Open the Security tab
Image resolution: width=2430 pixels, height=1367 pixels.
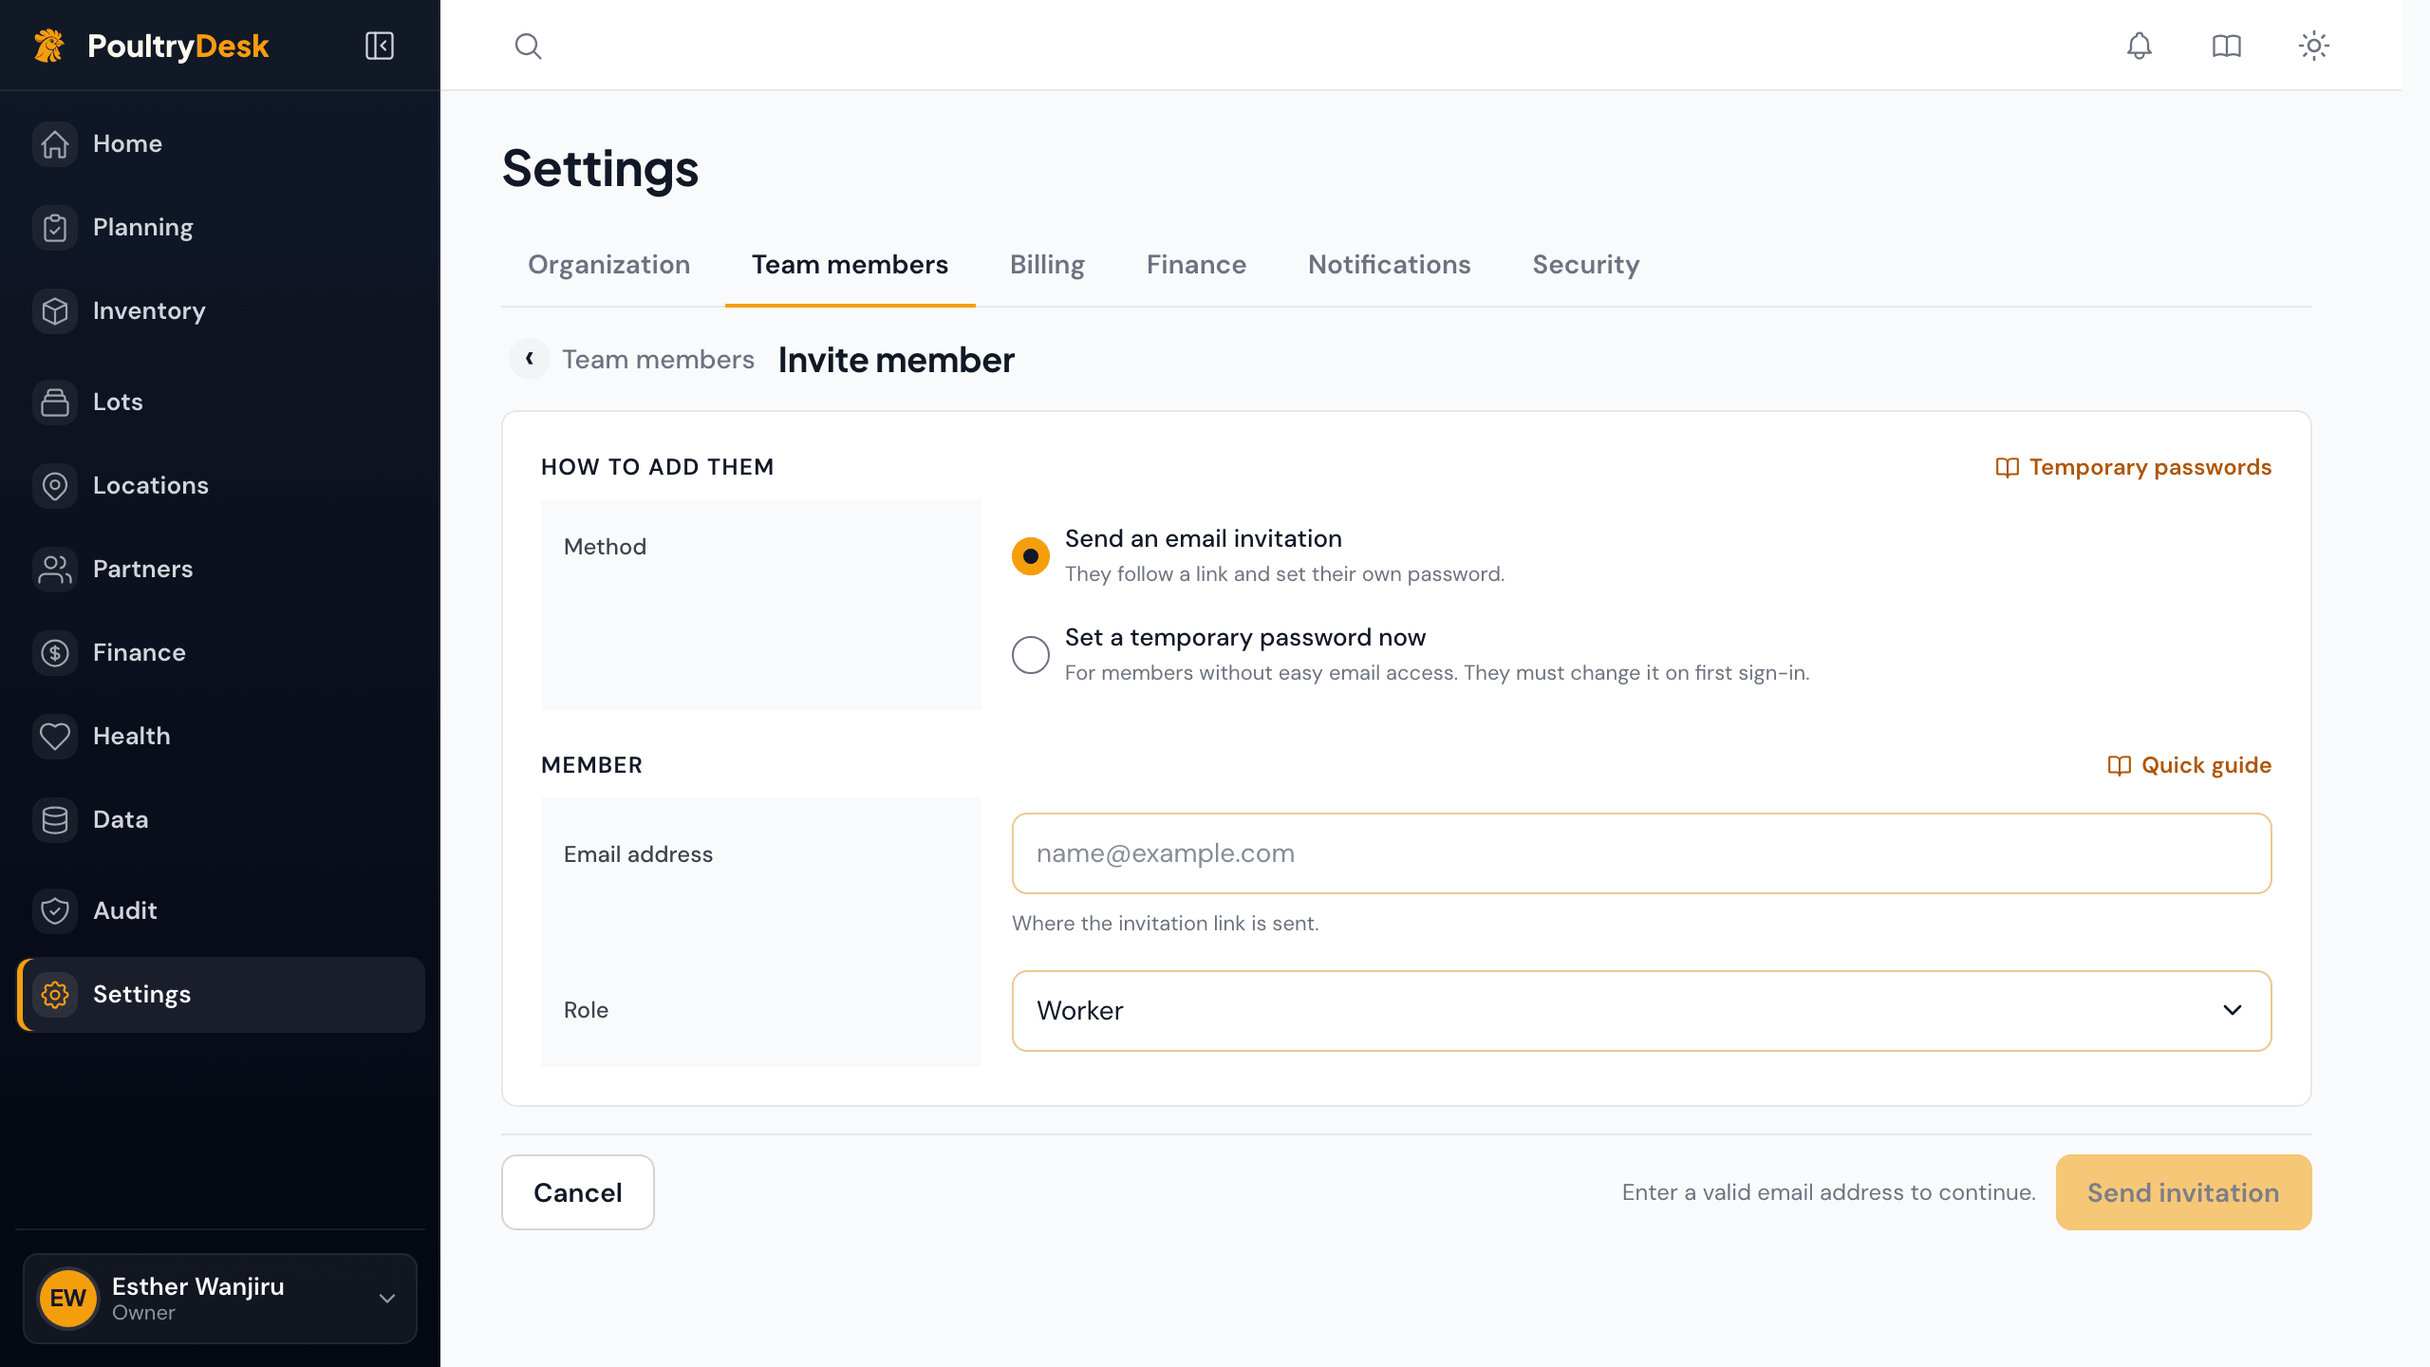click(1585, 265)
